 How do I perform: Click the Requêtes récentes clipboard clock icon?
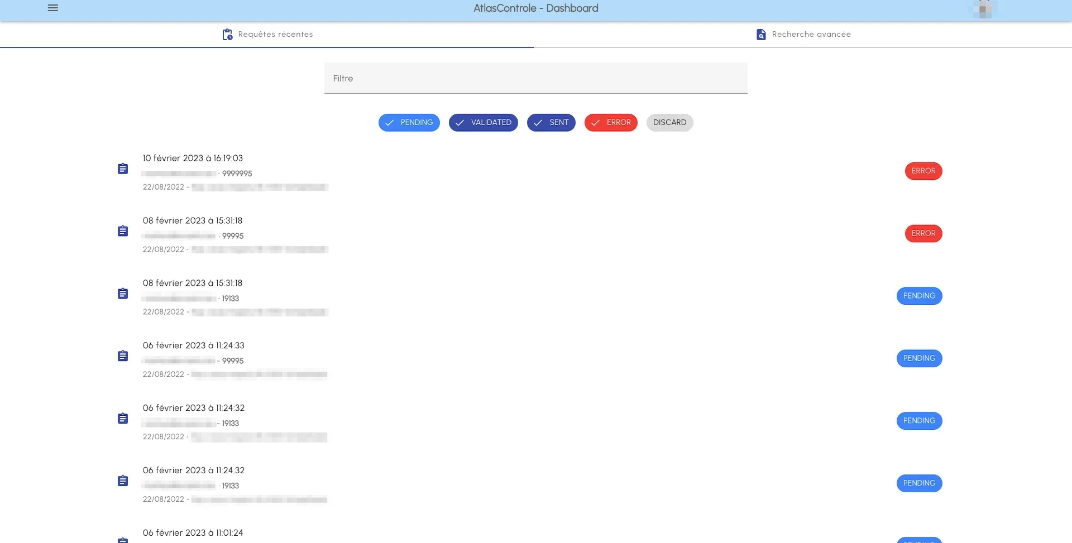tap(227, 35)
